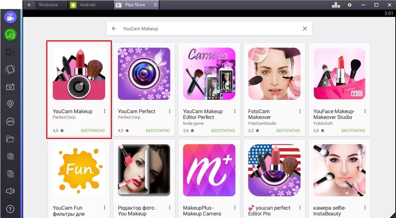Click the rotate screen sidebar icon

coord(10,69)
